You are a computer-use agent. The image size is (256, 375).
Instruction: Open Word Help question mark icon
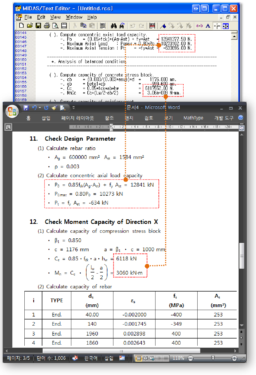coord(241,118)
